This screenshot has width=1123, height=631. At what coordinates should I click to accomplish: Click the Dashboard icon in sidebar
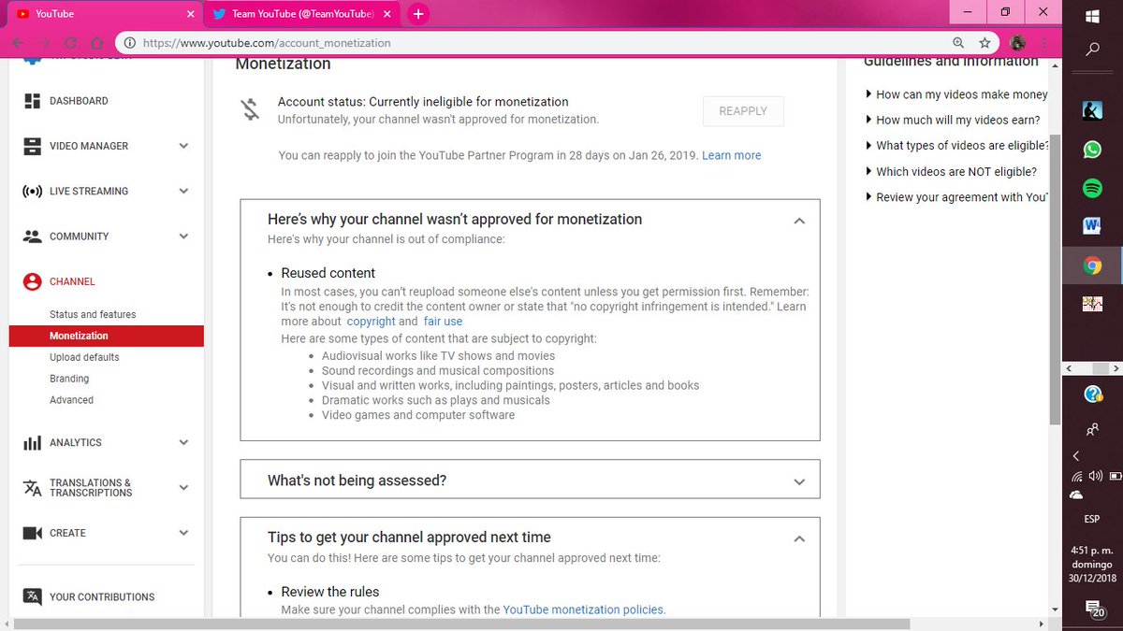point(32,101)
